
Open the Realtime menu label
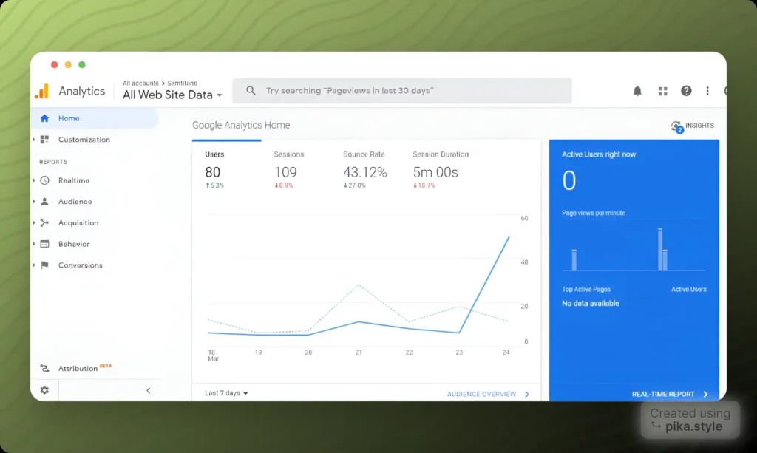click(74, 180)
